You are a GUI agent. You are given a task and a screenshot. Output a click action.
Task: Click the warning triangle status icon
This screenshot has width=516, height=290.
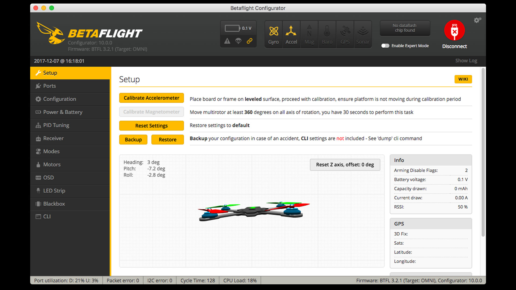coord(227,41)
